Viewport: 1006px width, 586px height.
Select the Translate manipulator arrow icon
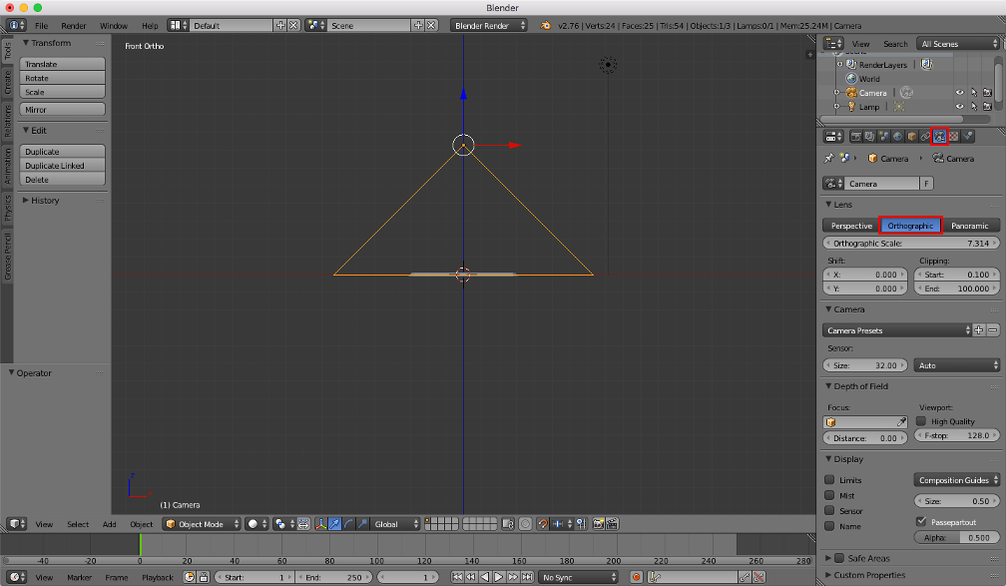pyautogui.click(x=334, y=524)
